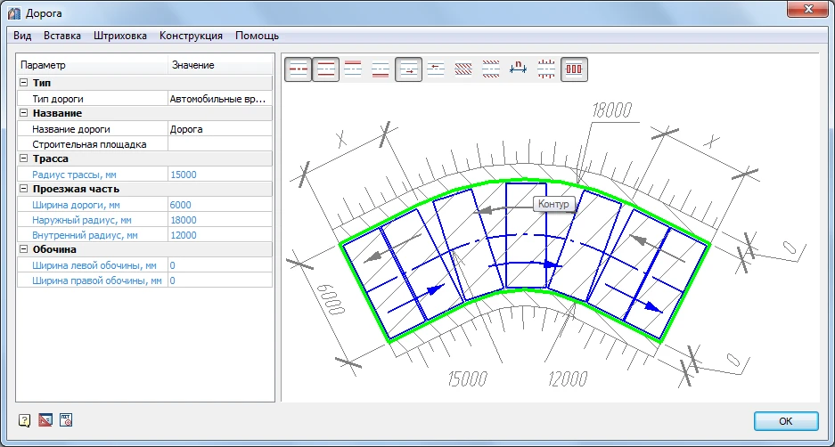835x447 pixels.
Task: Click the red drafting triangle icon
Action: click(x=45, y=420)
